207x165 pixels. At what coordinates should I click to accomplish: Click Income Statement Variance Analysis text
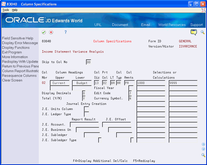click(x=73, y=52)
